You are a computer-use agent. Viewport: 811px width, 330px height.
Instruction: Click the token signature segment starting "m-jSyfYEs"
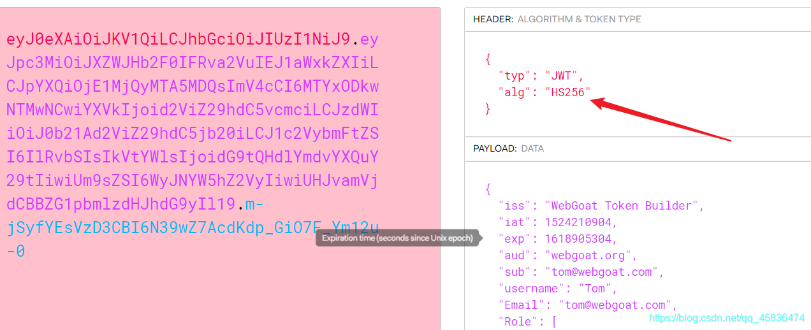coord(193,228)
